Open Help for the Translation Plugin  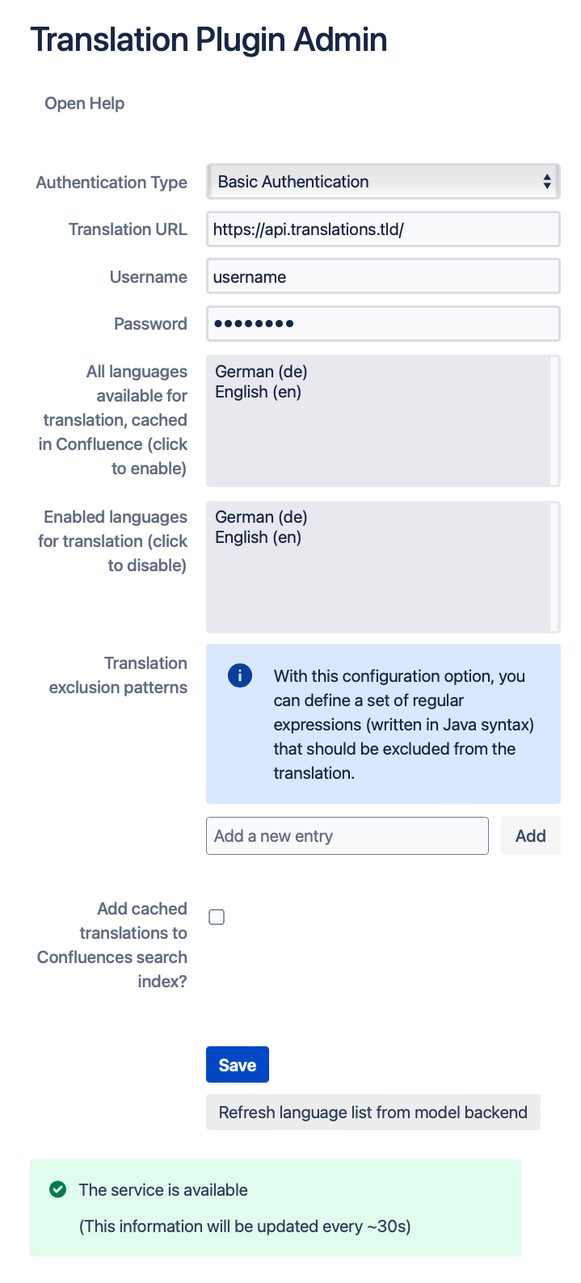pos(84,103)
